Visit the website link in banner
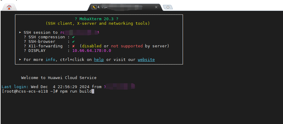Screen dimensions: 283x124 146,59
